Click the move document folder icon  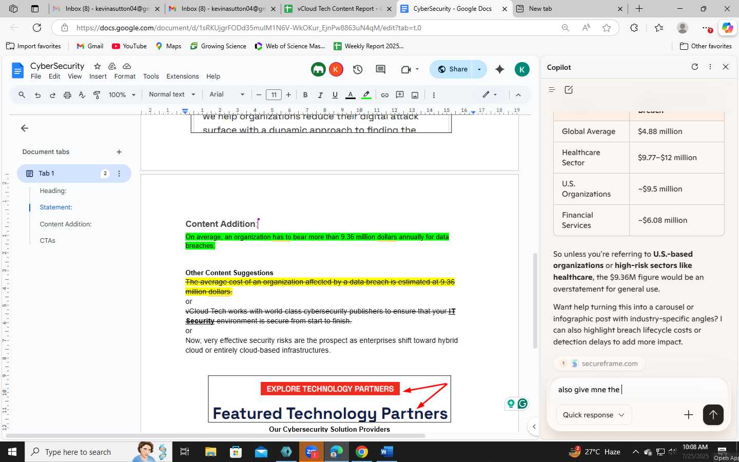[112, 66]
